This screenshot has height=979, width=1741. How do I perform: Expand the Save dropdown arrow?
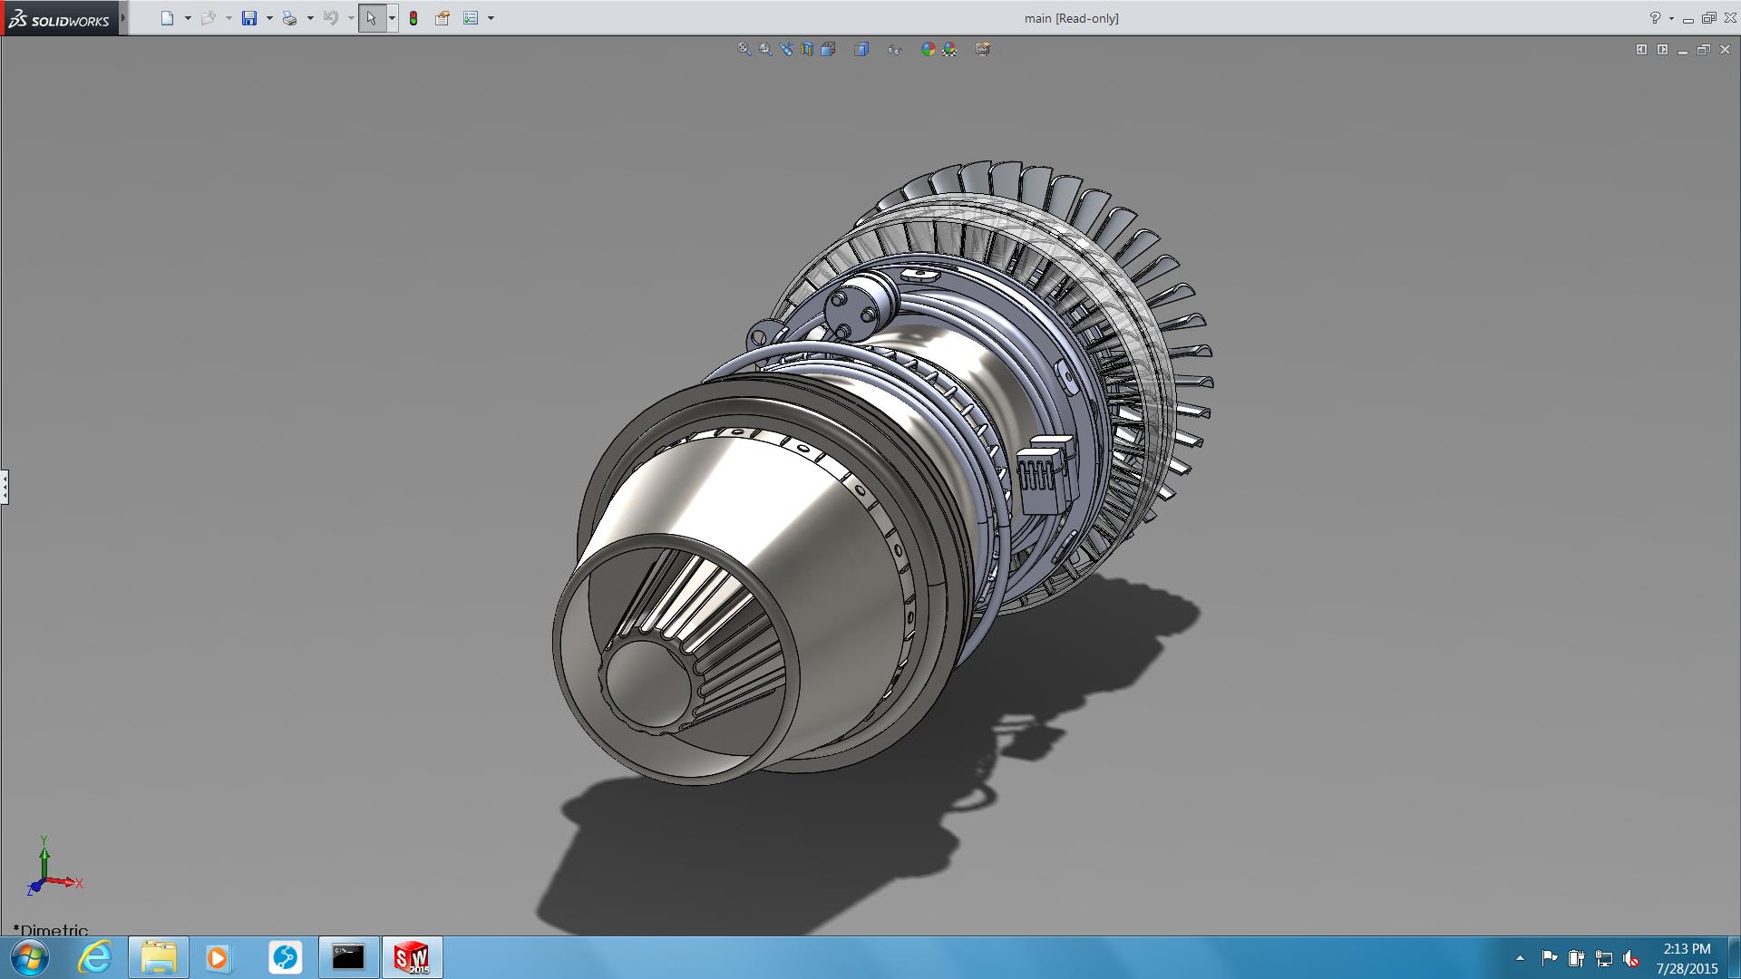tap(269, 18)
